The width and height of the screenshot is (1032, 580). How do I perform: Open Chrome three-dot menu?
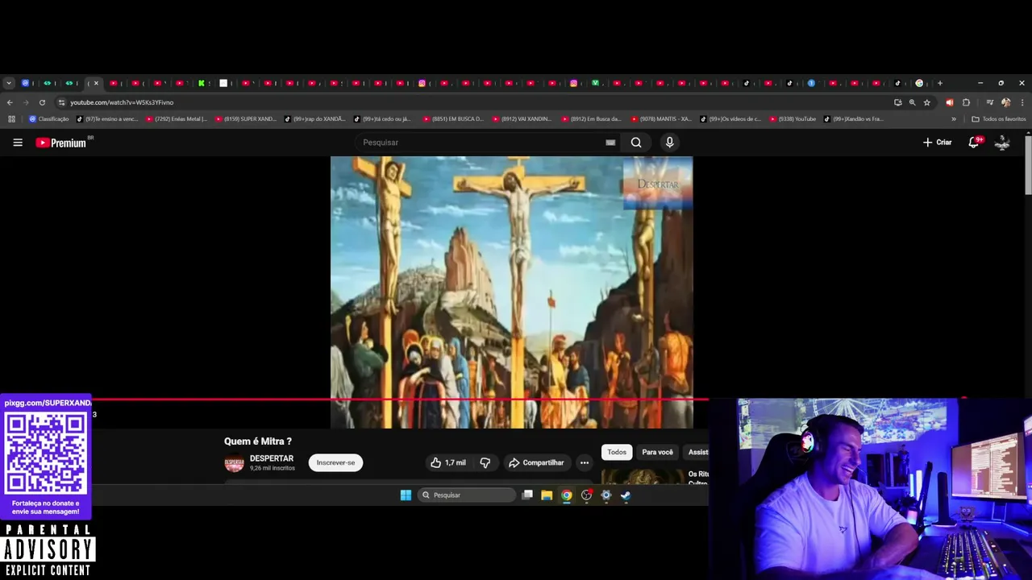click(1022, 102)
